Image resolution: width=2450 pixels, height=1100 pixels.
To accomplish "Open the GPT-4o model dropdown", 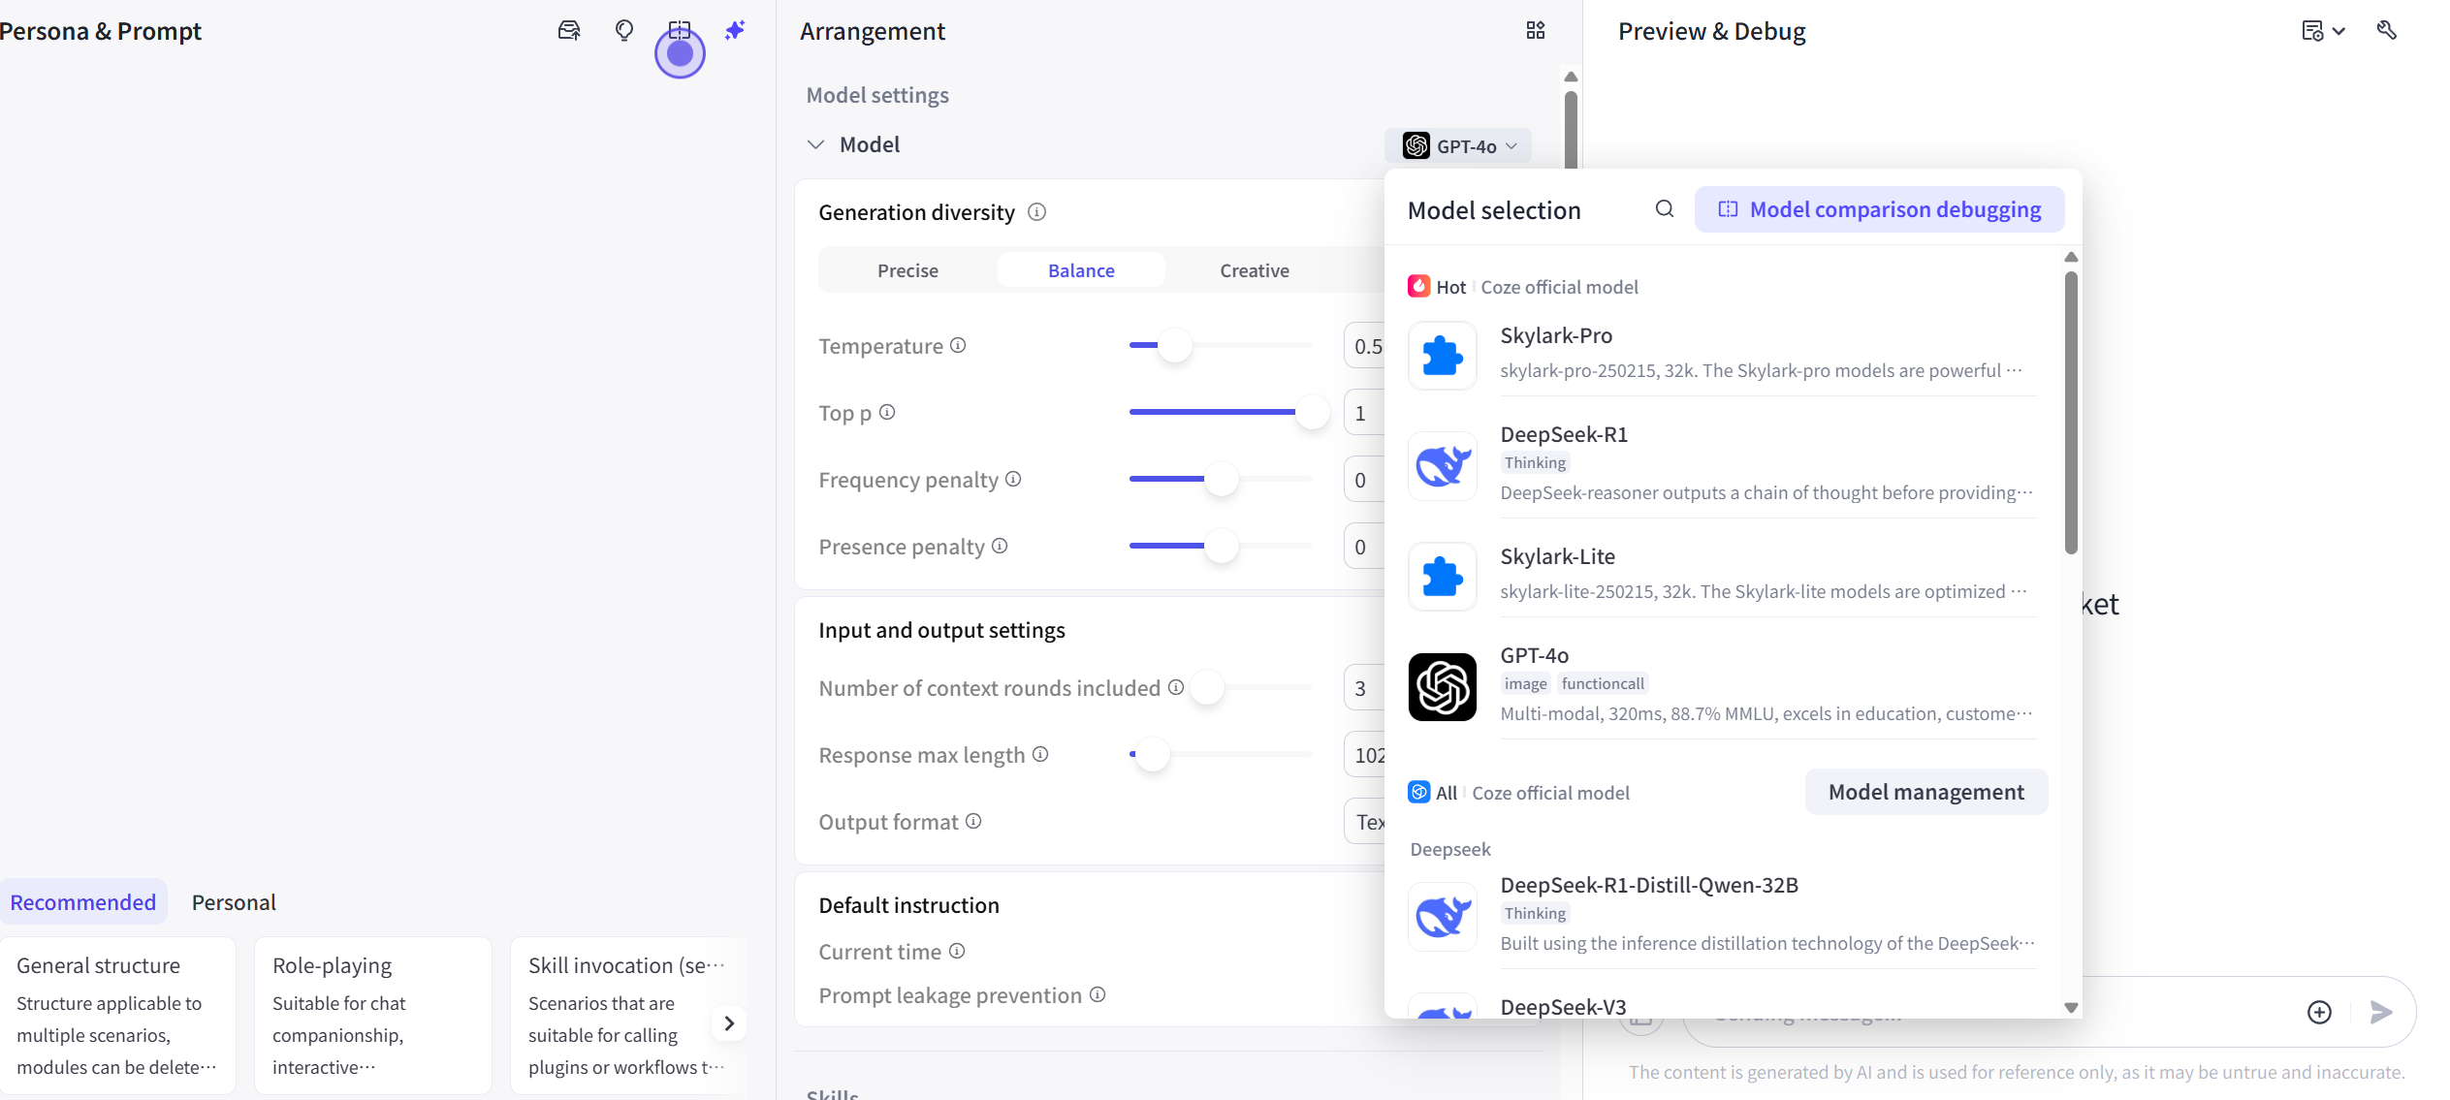I will [x=1458, y=145].
